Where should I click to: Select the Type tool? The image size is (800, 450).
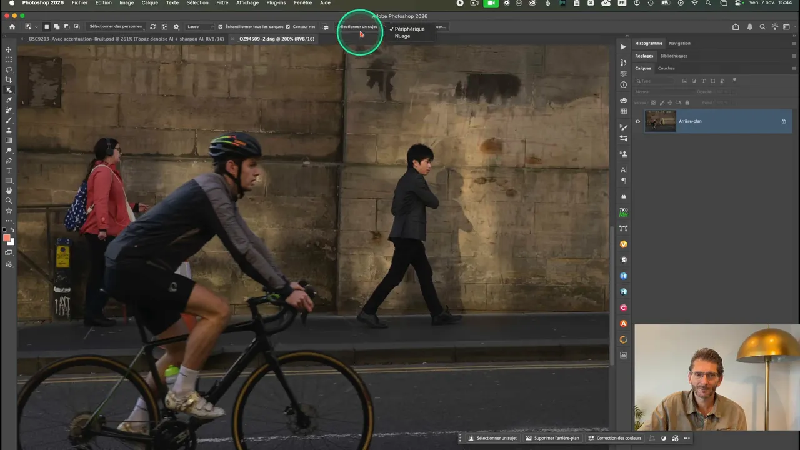click(x=8, y=170)
